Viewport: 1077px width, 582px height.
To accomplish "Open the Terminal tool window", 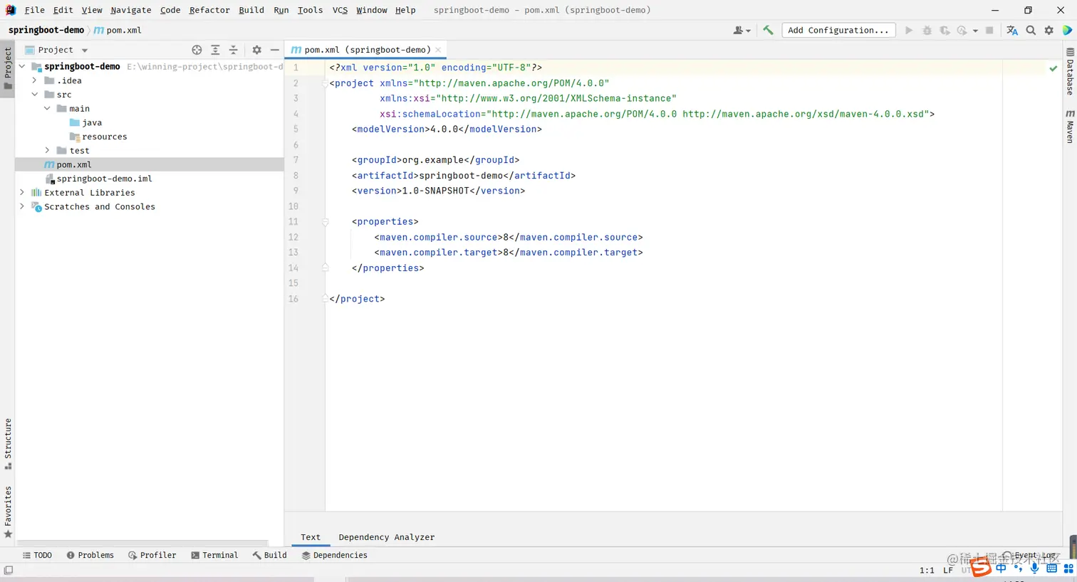I will coord(214,555).
